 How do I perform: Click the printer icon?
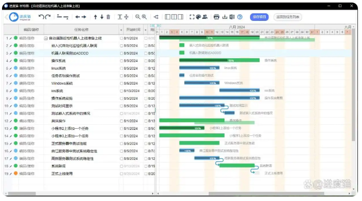click(x=216, y=17)
